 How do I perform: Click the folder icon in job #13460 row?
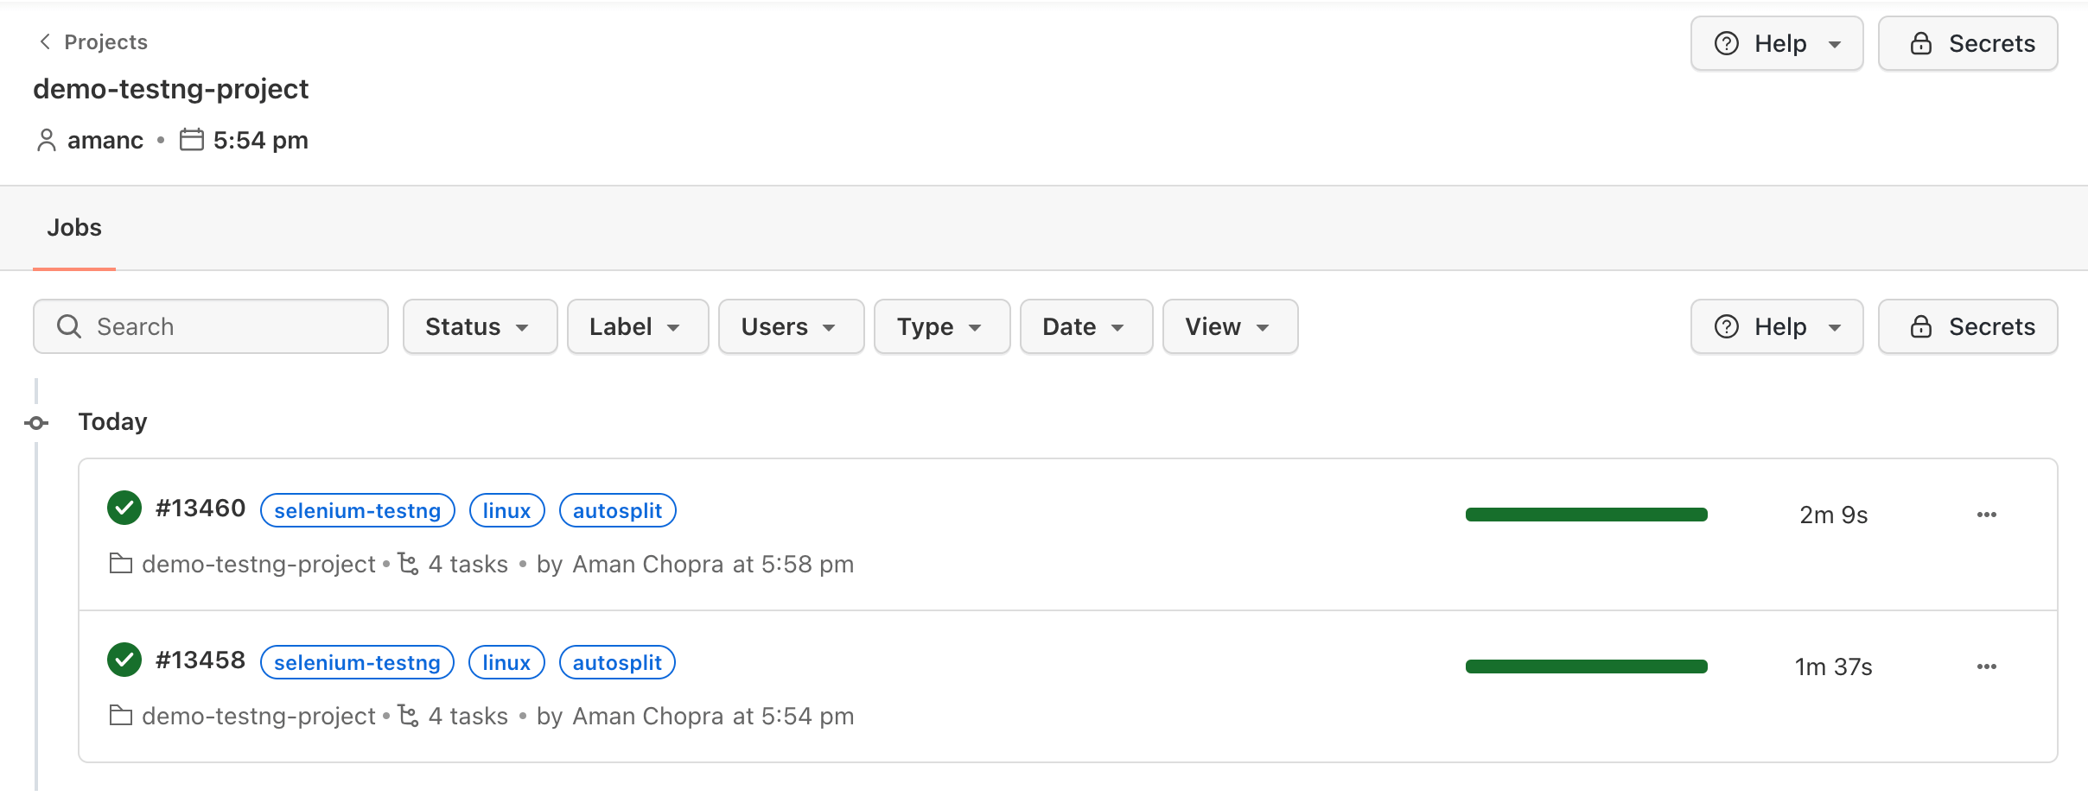coord(121,564)
